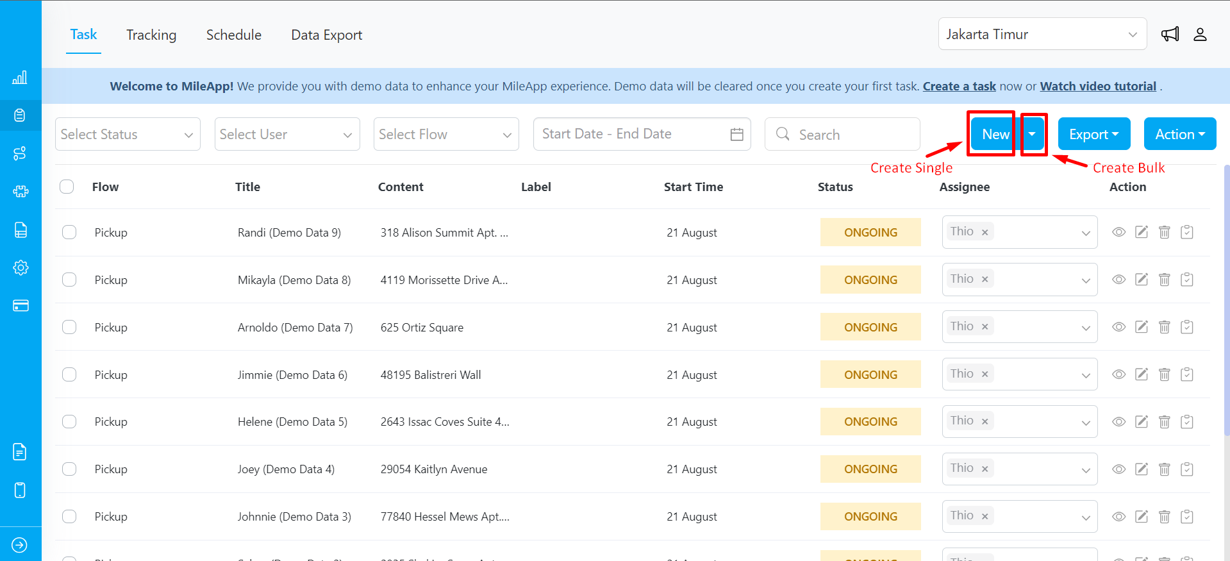Click the New button to create single task

[x=995, y=134]
